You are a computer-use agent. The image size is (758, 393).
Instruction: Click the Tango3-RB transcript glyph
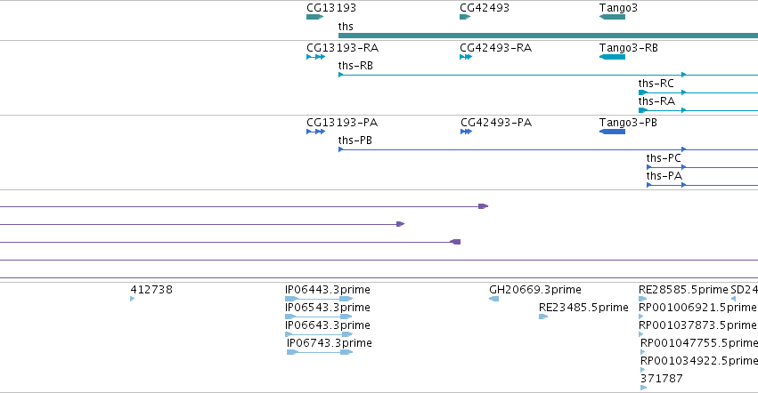[x=612, y=57]
